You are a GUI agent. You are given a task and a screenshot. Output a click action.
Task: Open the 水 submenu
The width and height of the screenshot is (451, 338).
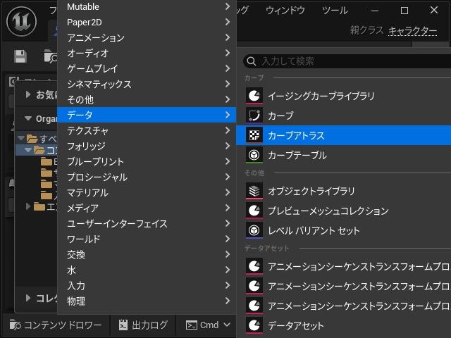(x=147, y=270)
